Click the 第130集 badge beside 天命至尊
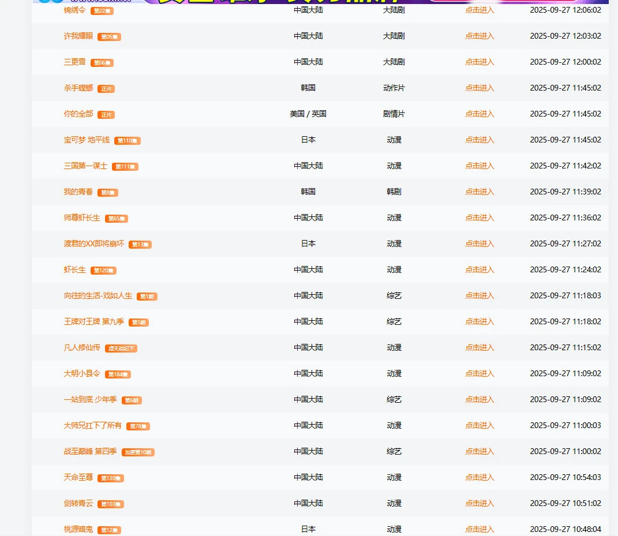Image resolution: width=618 pixels, height=536 pixels. coord(111,478)
